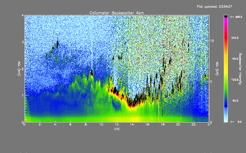Click inside the backscatter plot area
246x153 pixels.
pyautogui.click(x=117, y=69)
